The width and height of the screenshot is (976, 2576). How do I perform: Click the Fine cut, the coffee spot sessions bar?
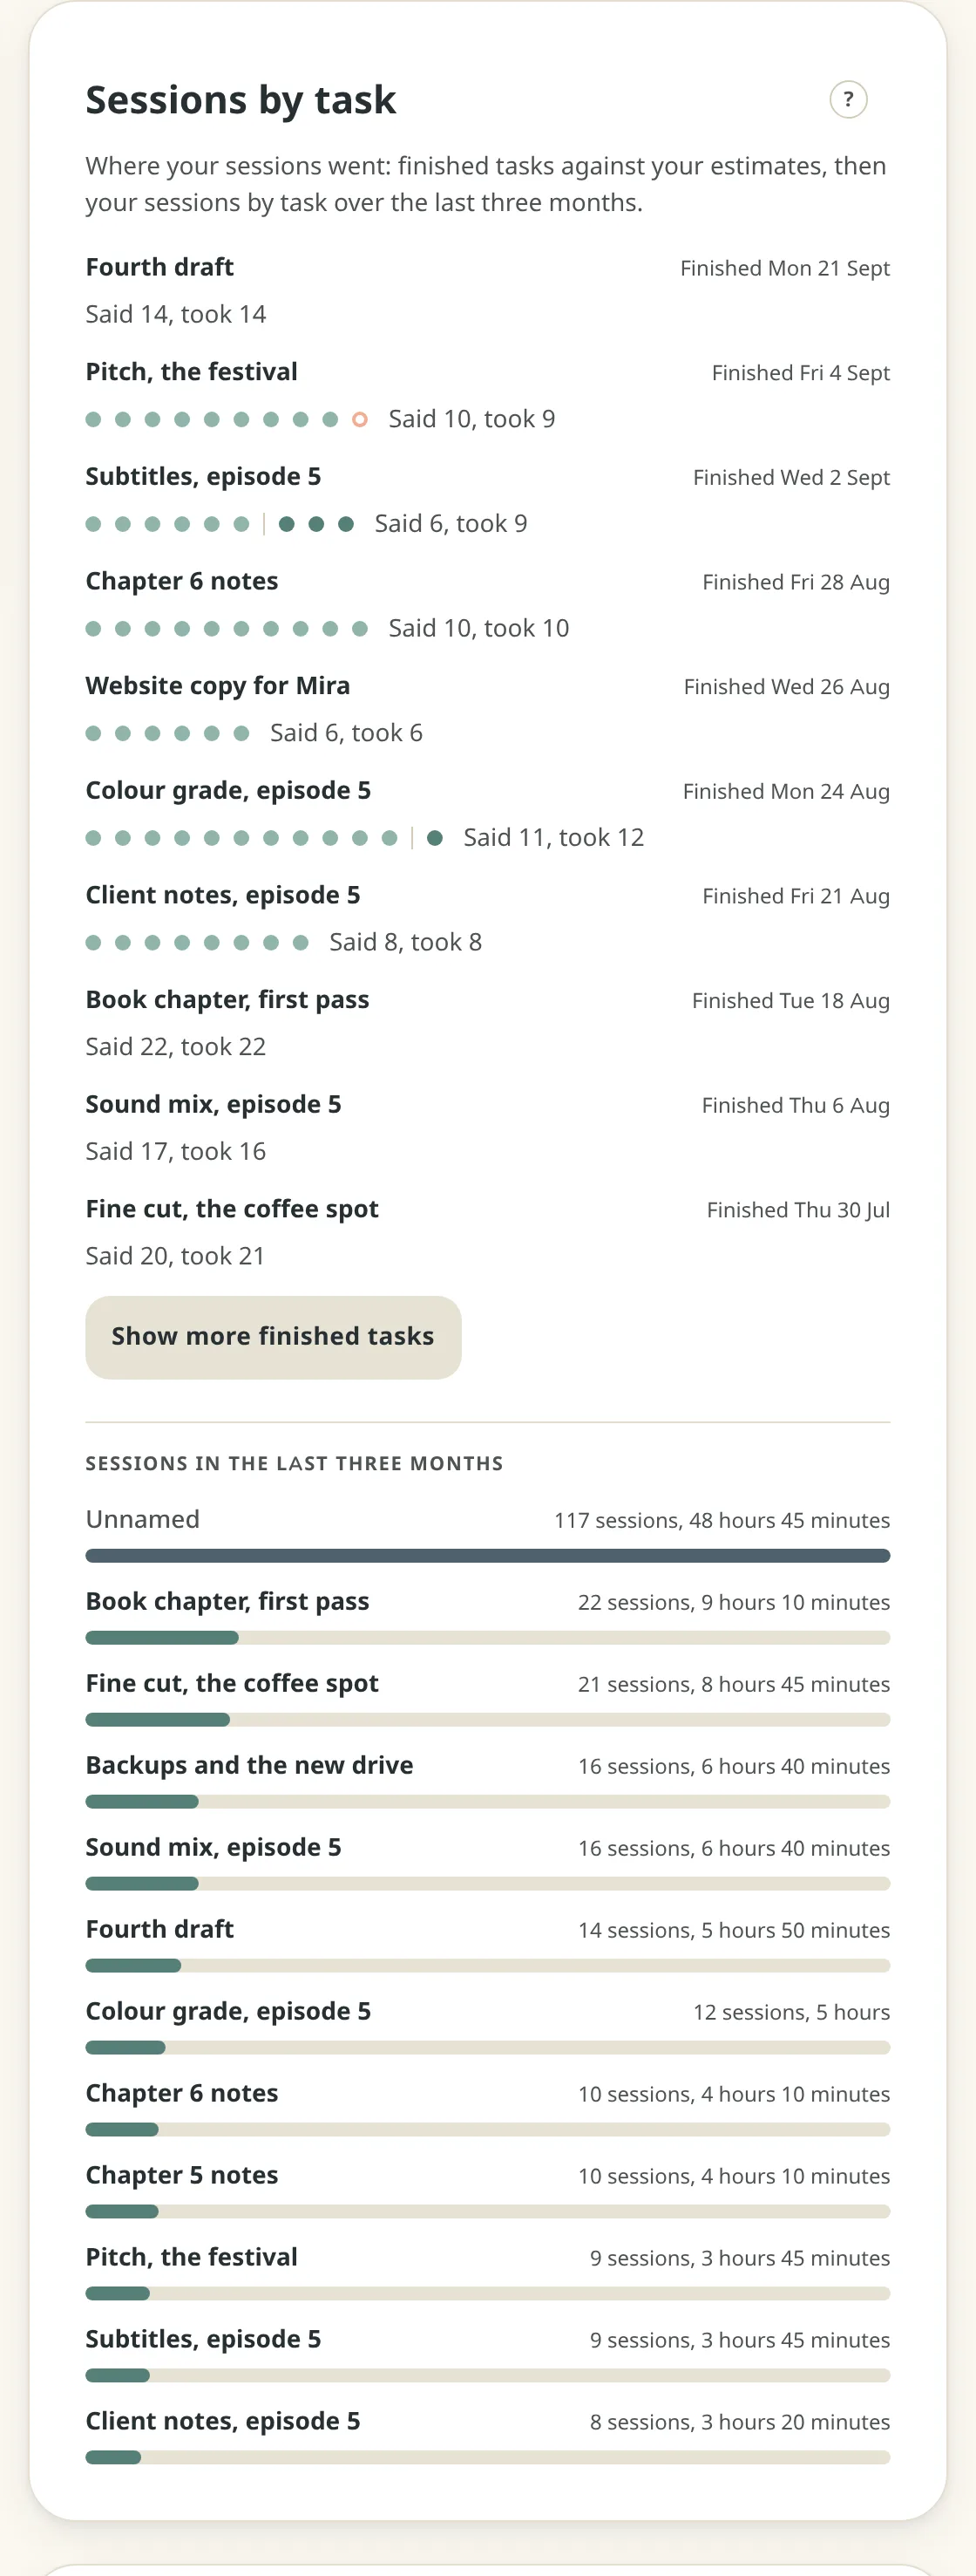click(487, 1719)
